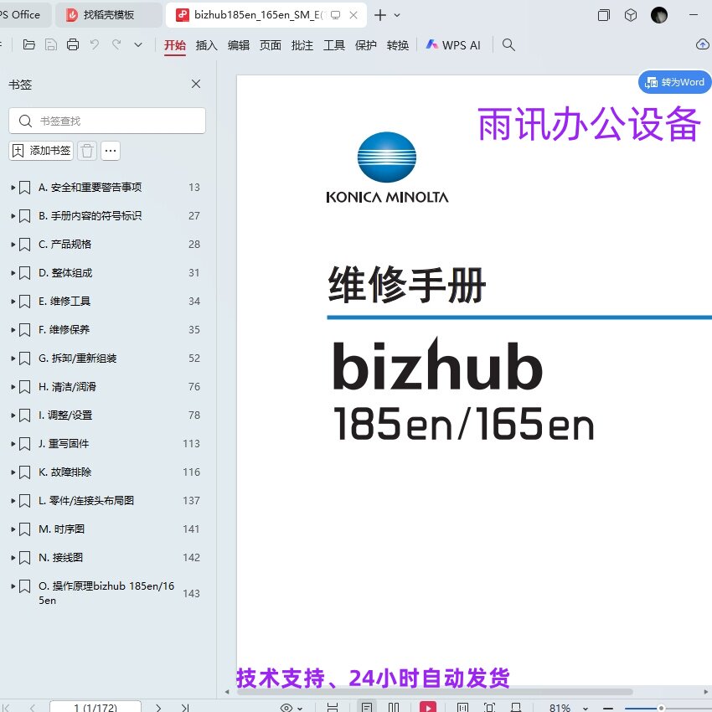The height and width of the screenshot is (712, 712).
Task: Click the redo arrow icon
Action: (116, 44)
